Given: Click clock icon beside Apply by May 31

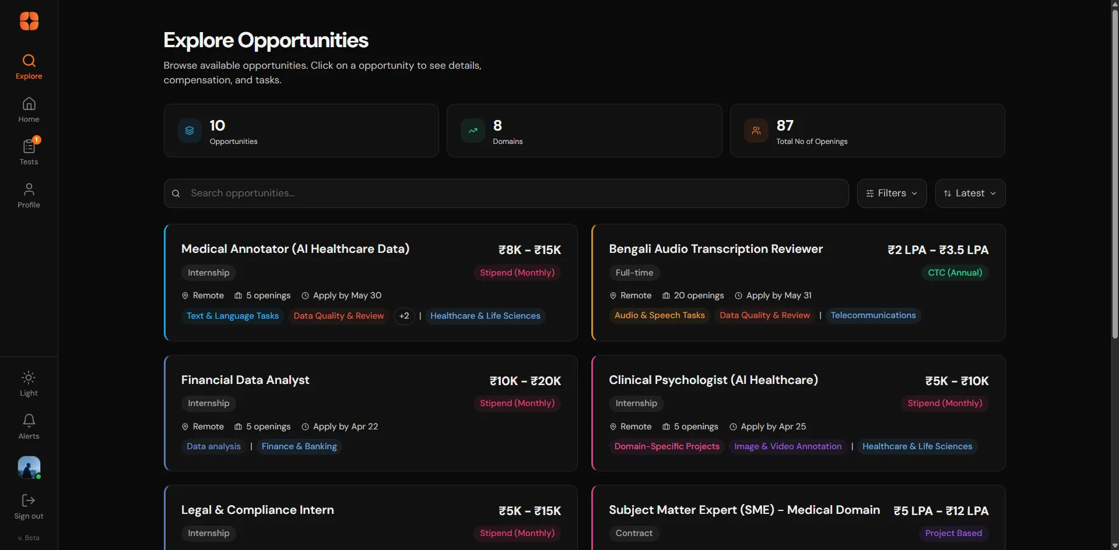Looking at the screenshot, I should pos(738,296).
